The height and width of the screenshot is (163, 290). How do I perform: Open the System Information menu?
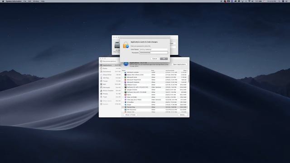tap(14, 1)
